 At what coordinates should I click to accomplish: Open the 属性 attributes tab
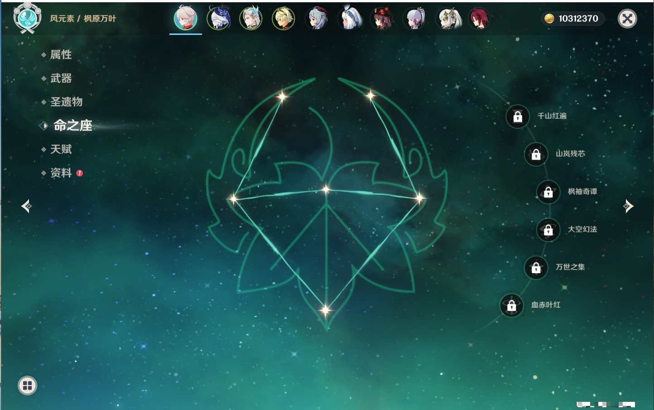point(61,55)
